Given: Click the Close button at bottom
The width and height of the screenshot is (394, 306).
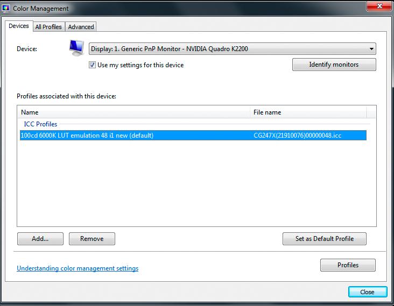Looking at the screenshot, I should click(368, 291).
